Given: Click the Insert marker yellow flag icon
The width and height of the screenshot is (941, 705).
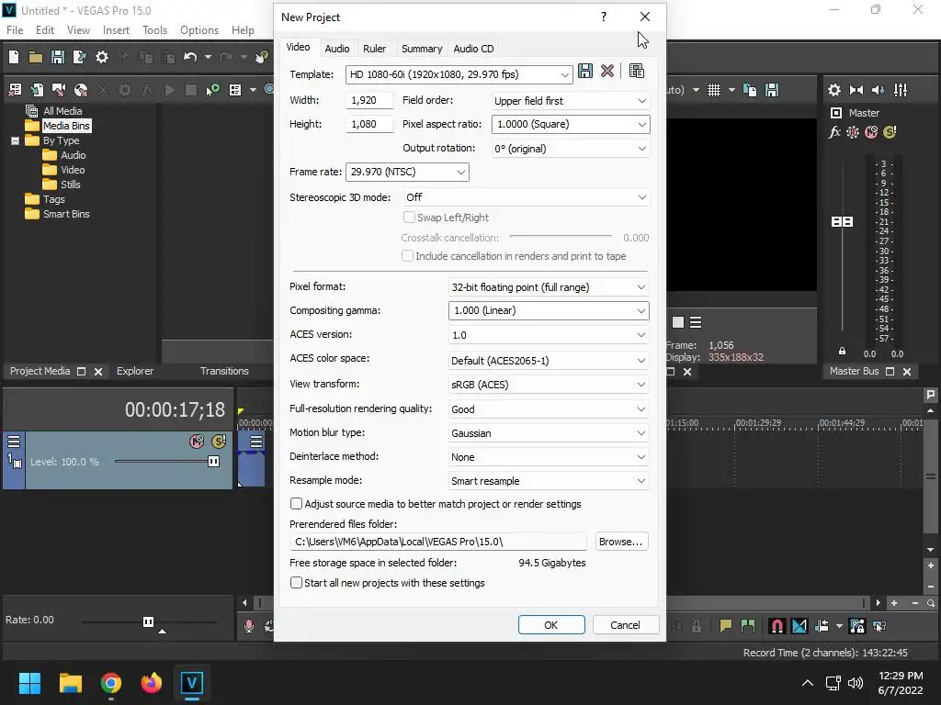Looking at the screenshot, I should point(726,626).
